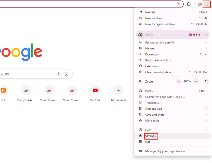Screen dimensions: 212x163
Task: Expand the Help submenu arrow
Action: 206,130
